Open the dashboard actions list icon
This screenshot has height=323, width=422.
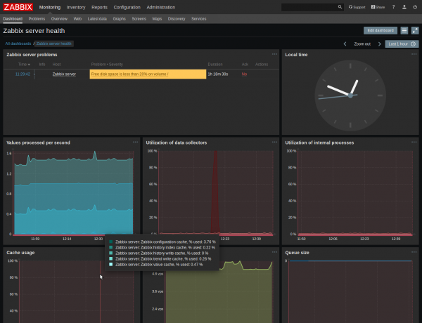pyautogui.click(x=404, y=31)
